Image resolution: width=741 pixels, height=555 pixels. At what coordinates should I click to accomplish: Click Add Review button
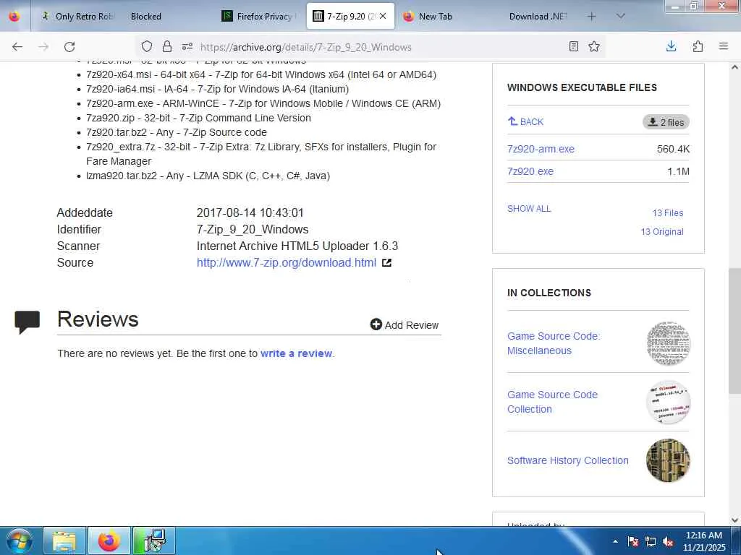pyautogui.click(x=405, y=325)
